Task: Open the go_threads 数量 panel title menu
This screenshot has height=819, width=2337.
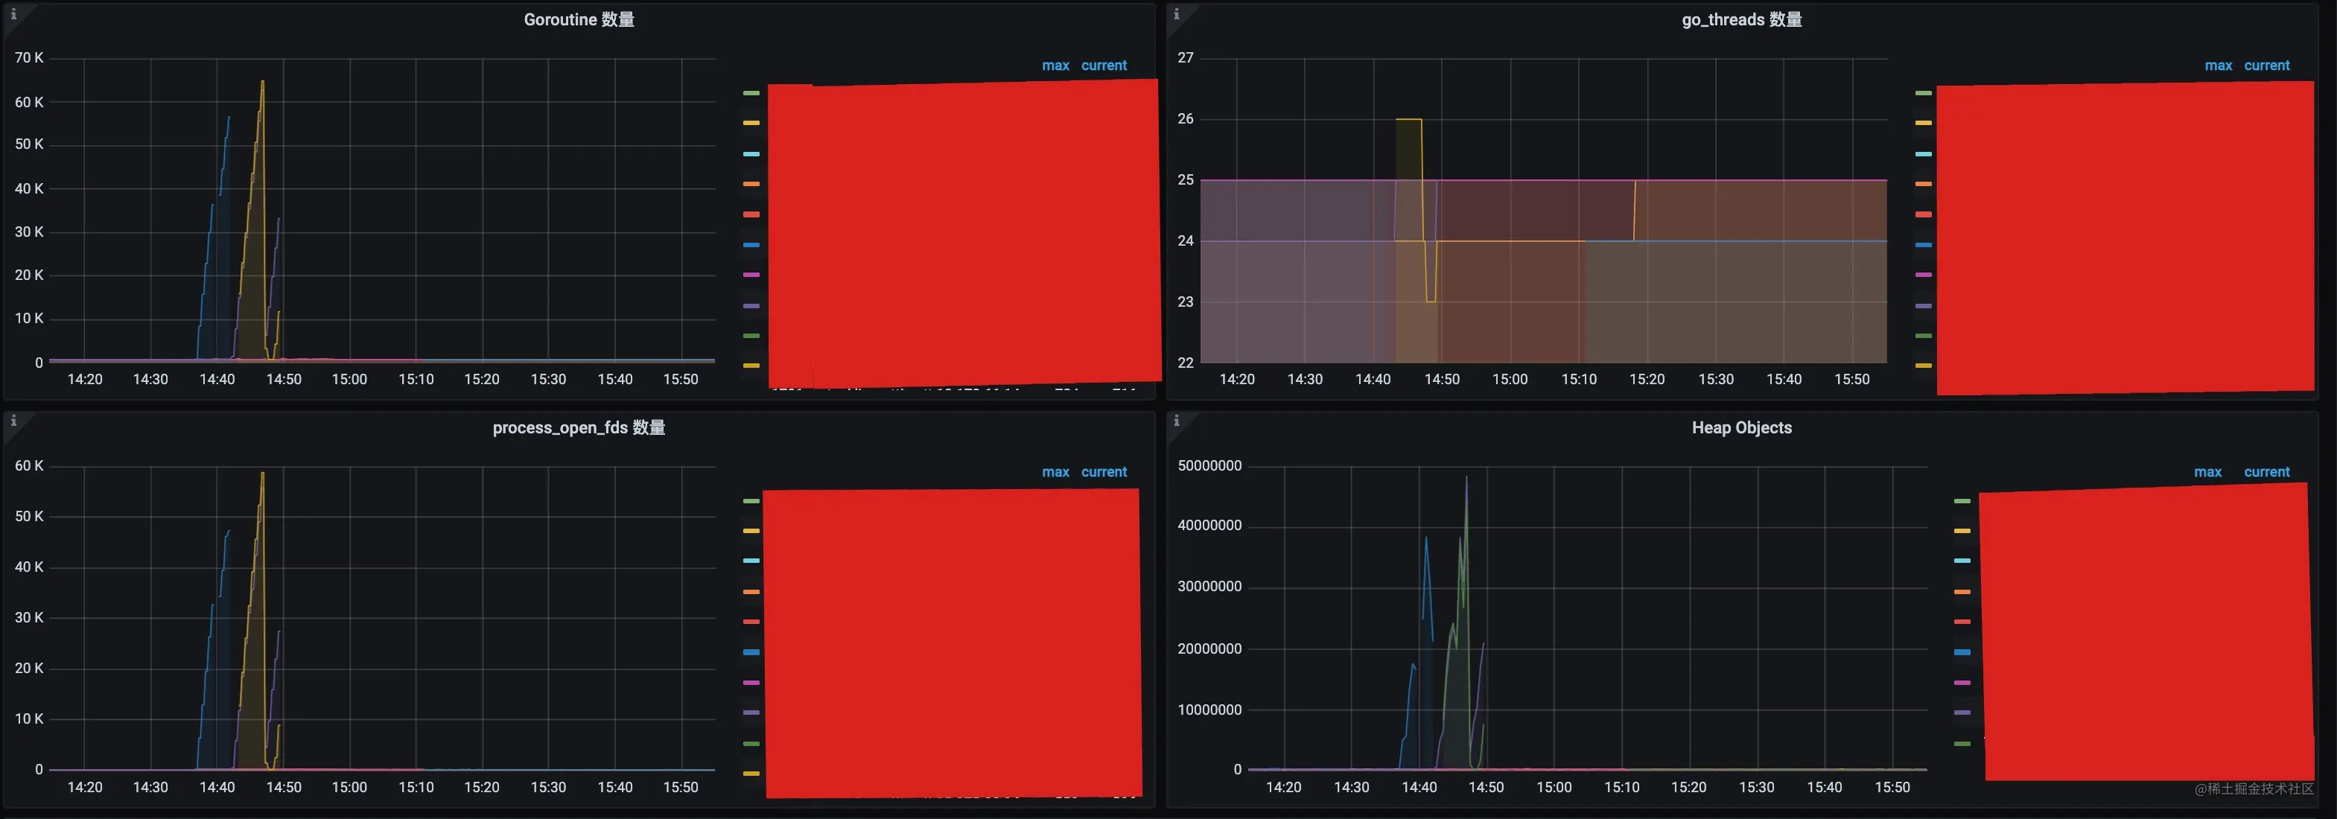Action: pos(1741,20)
